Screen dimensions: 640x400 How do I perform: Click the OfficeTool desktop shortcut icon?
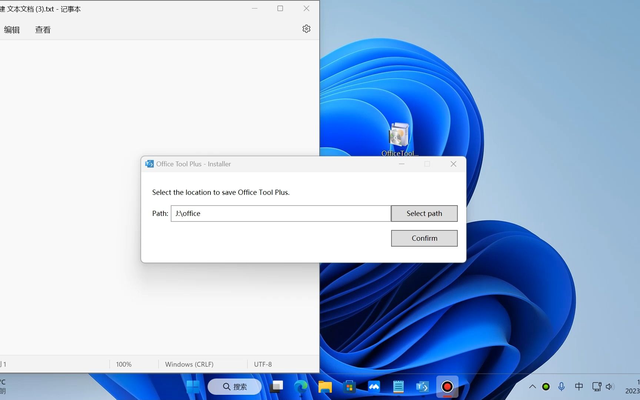(x=400, y=139)
